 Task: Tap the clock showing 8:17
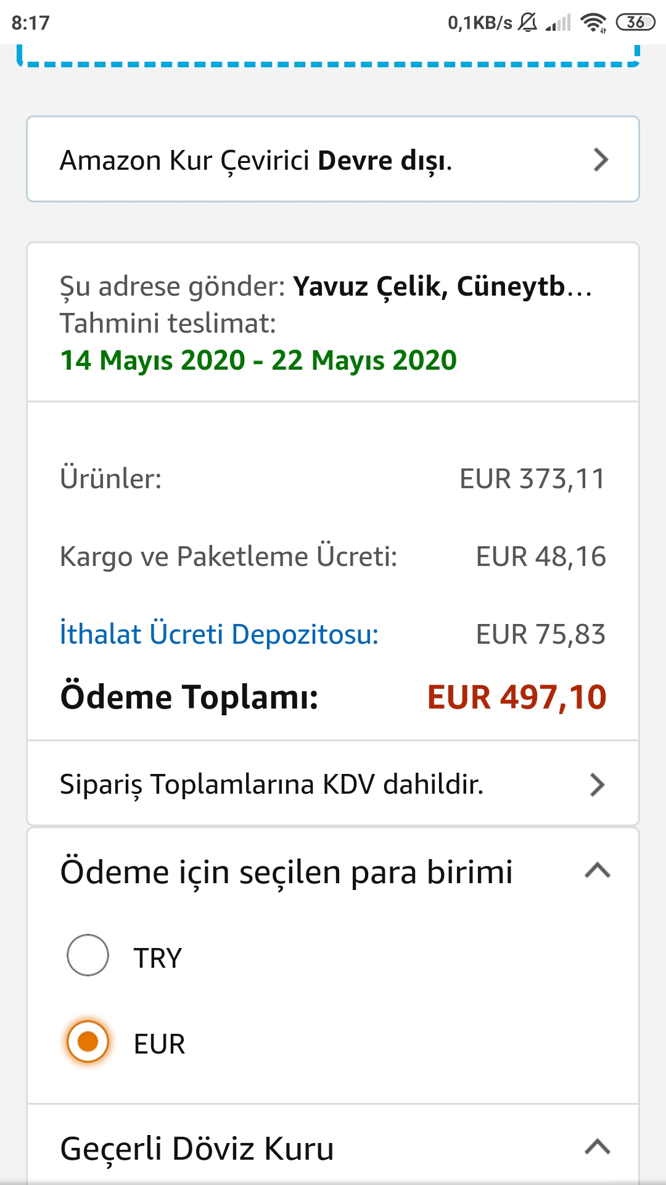[30, 23]
